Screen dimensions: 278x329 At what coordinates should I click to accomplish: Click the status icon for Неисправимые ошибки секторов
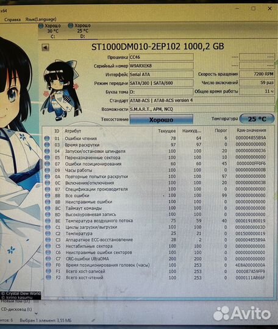pyautogui.click(x=48, y=252)
